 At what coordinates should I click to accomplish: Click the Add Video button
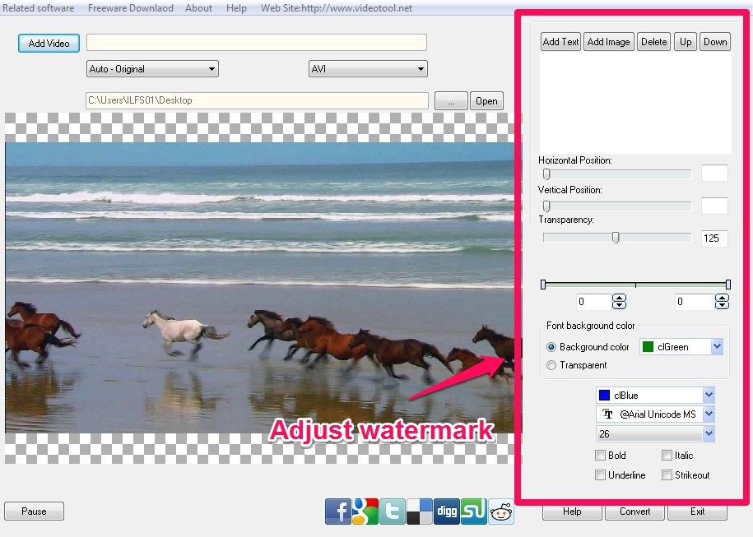[49, 44]
